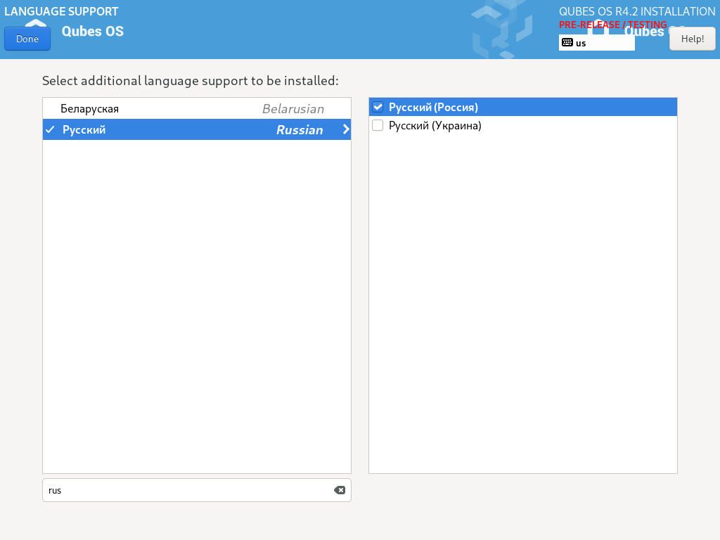The height and width of the screenshot is (540, 720).
Task: Select Беларуская in the language list
Action: coord(90,109)
